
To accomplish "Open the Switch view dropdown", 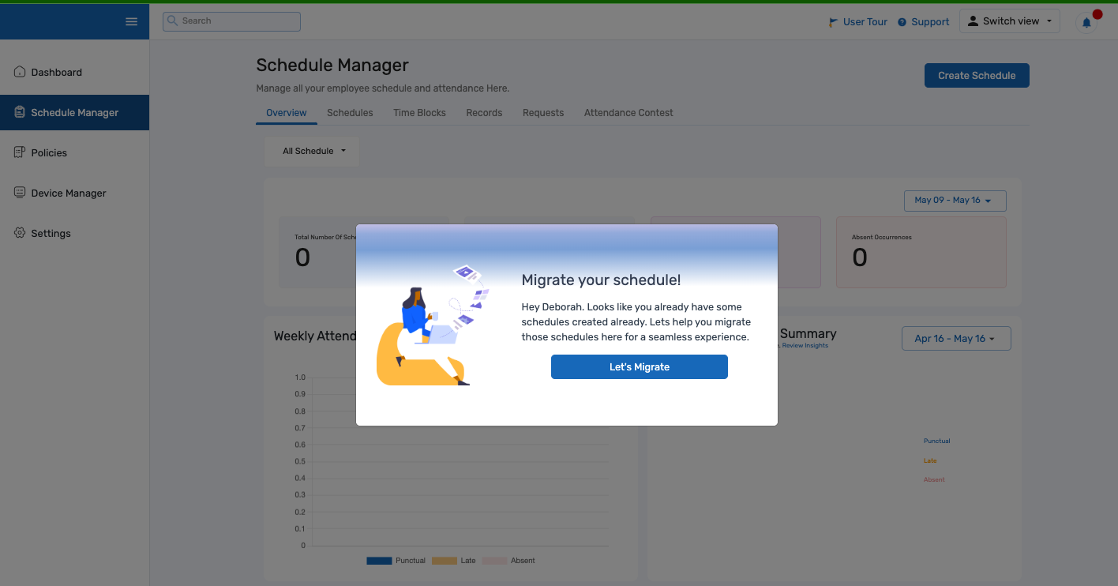I will 1009,21.
